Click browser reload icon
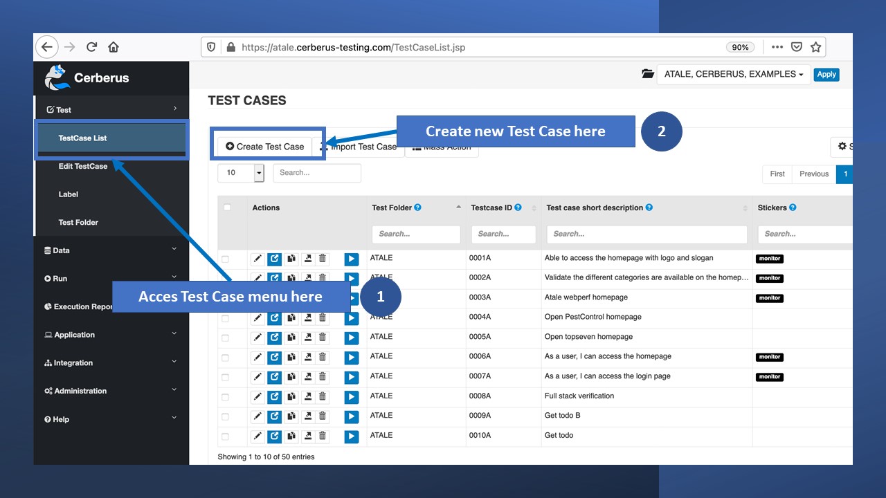Viewport: 886px width, 498px height. pos(91,47)
